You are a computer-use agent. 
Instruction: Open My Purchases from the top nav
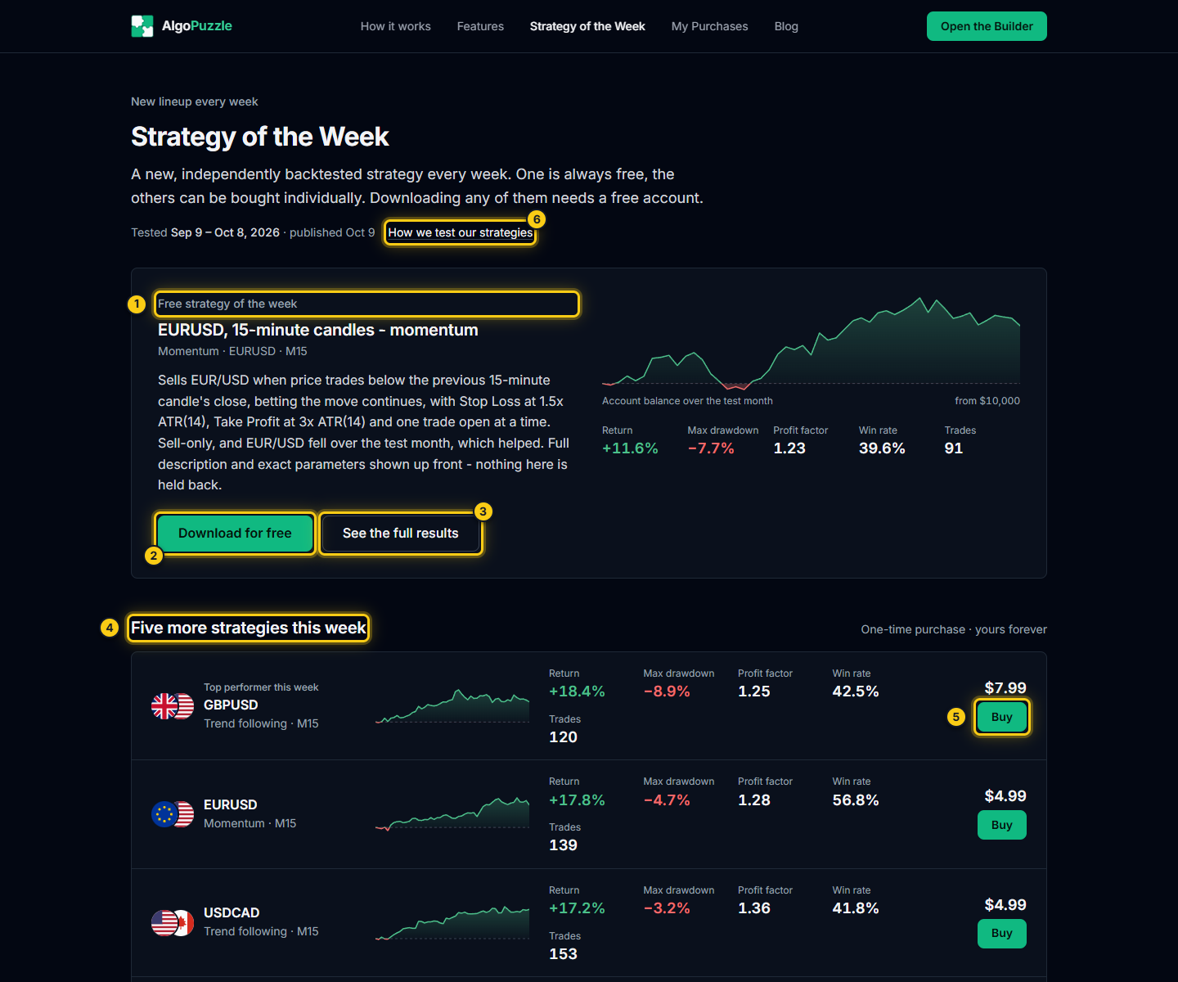click(710, 26)
